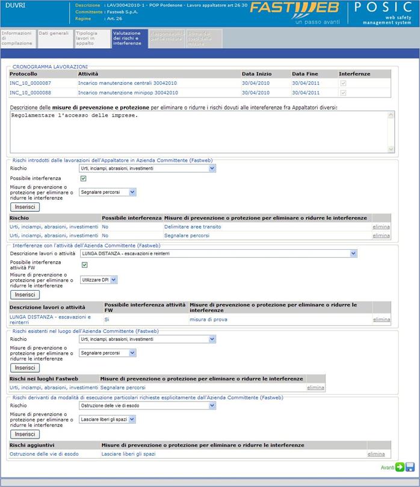
Task: Open Rischio dropdown in Rischi introdotti section
Action: pos(147,169)
